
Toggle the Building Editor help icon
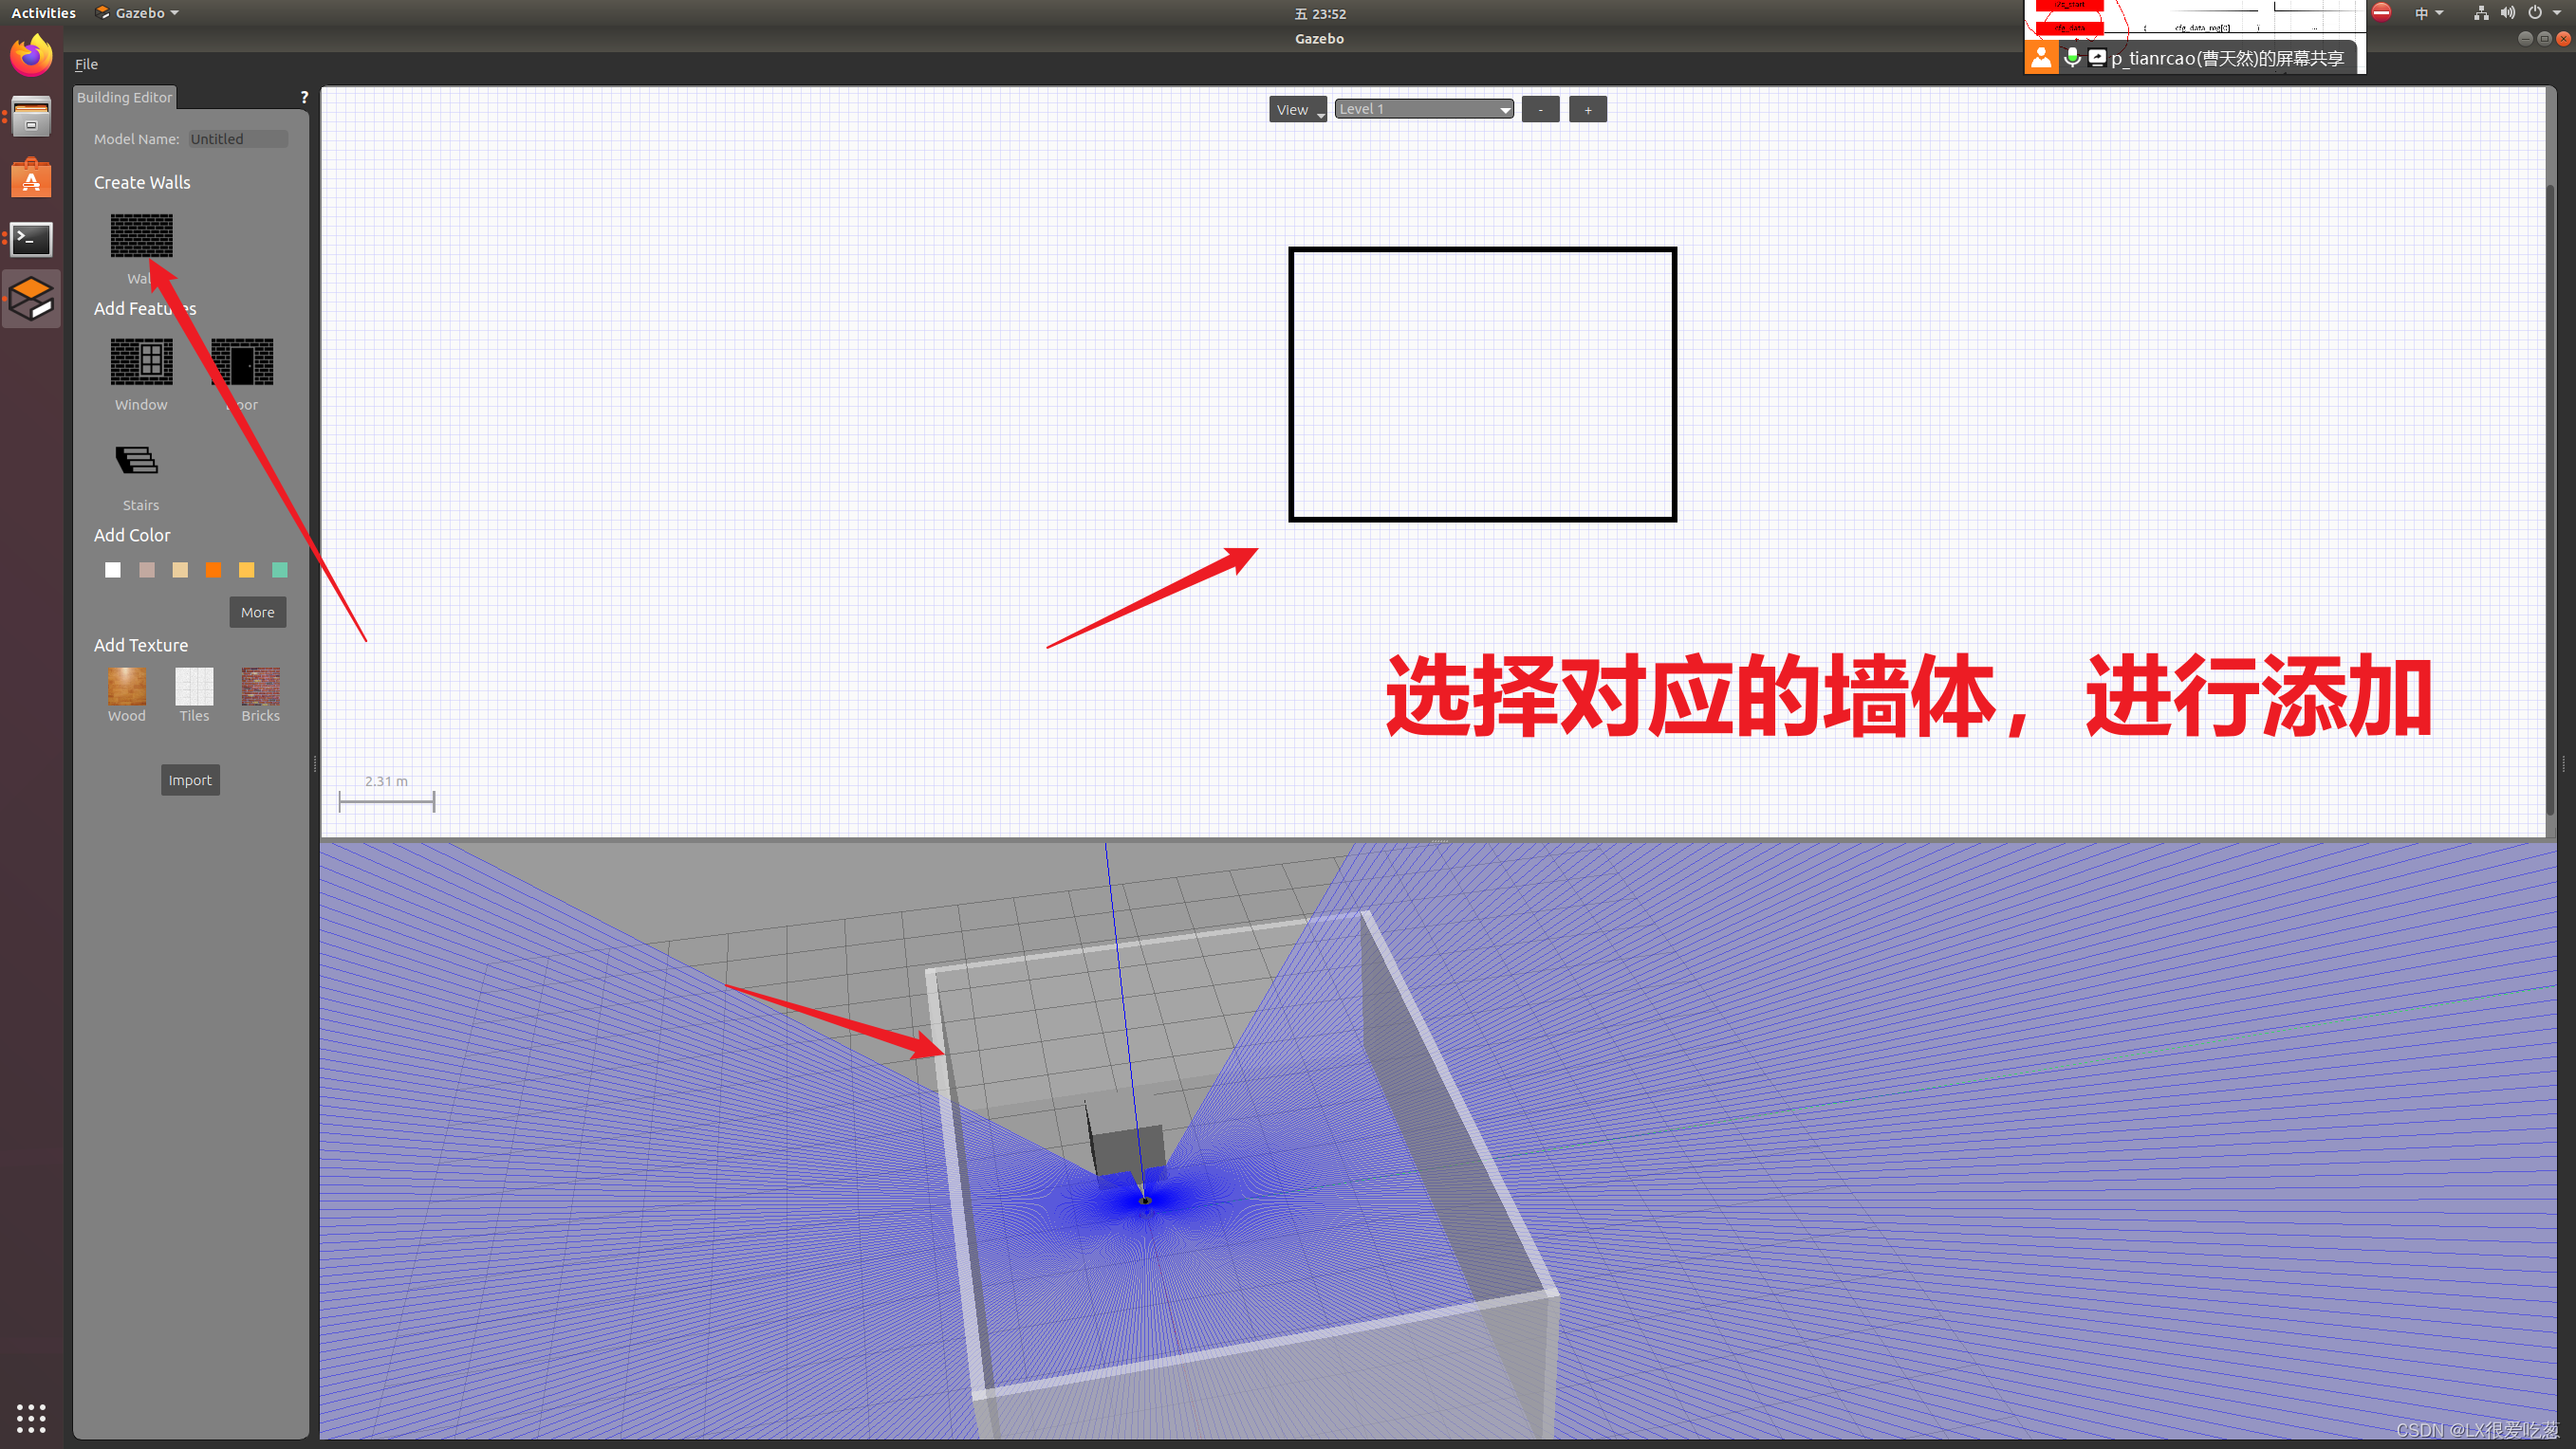305,96
